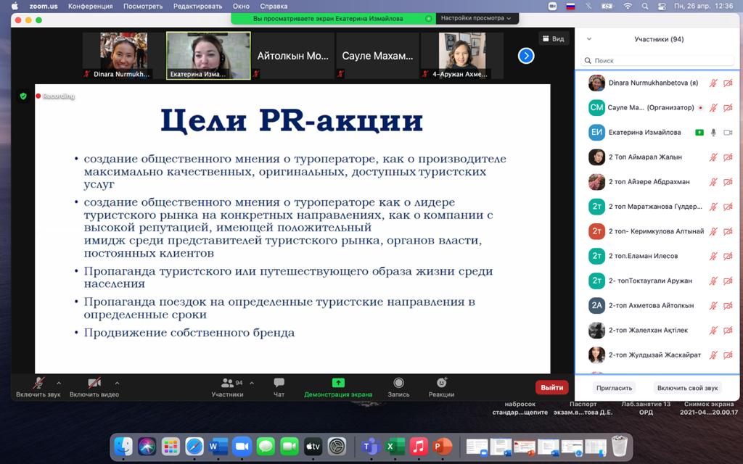Select Екатерина Измайлова video thumbnail
Viewport: 743px width, 464px height.
tap(208, 55)
